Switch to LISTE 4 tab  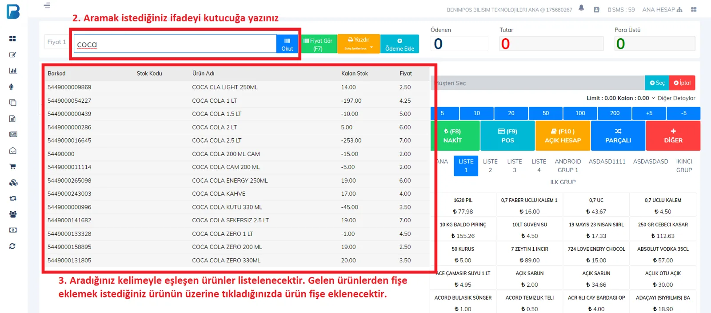click(x=539, y=166)
